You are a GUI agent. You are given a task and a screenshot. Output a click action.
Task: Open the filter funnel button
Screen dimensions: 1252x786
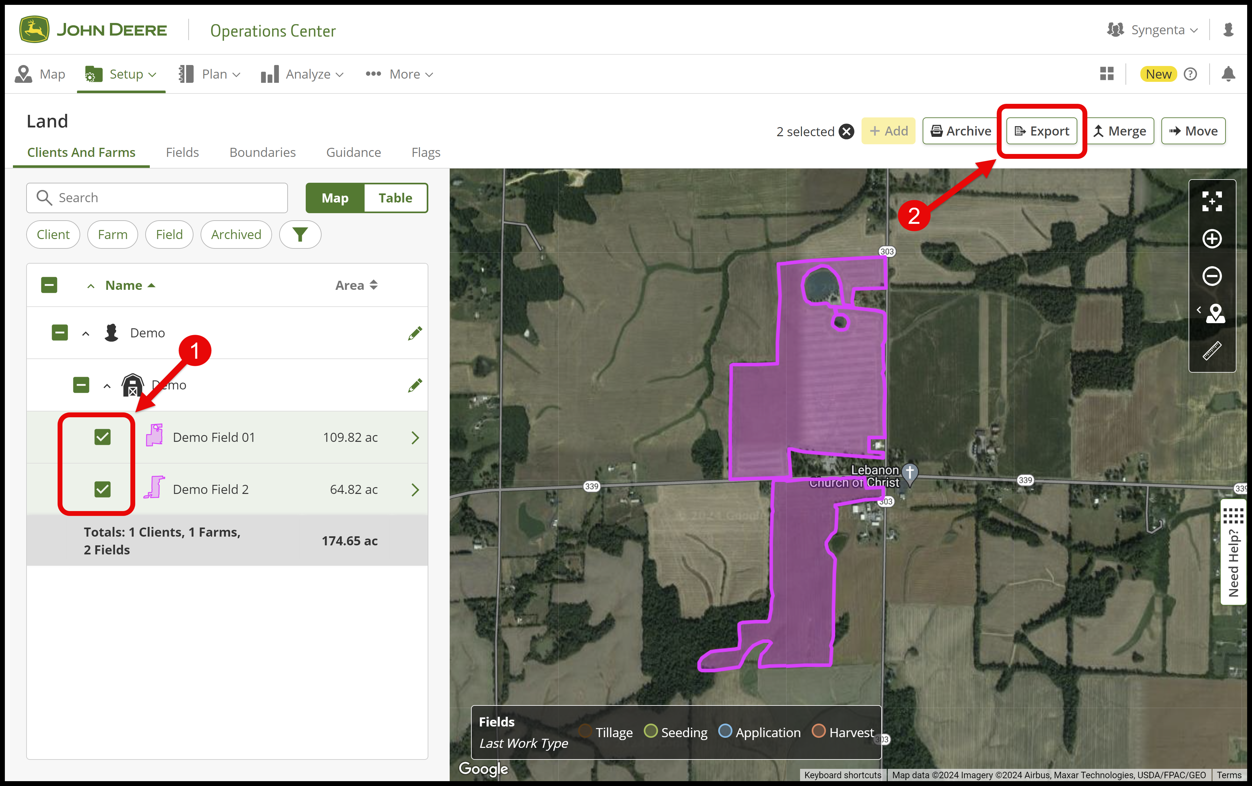300,235
